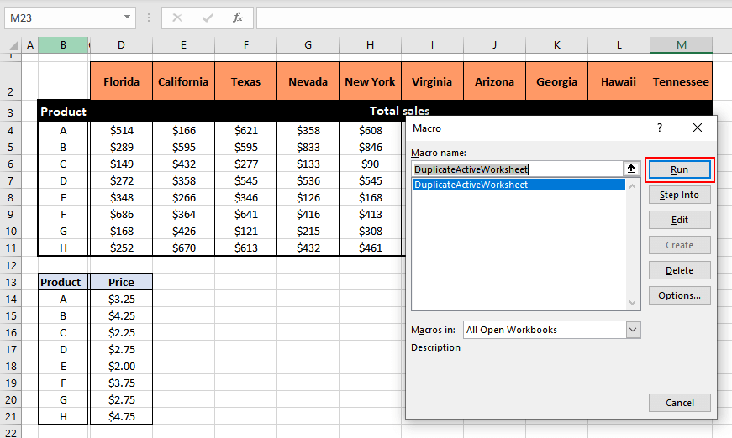Click the Edit macro button
The height and width of the screenshot is (438, 732).
[679, 220]
